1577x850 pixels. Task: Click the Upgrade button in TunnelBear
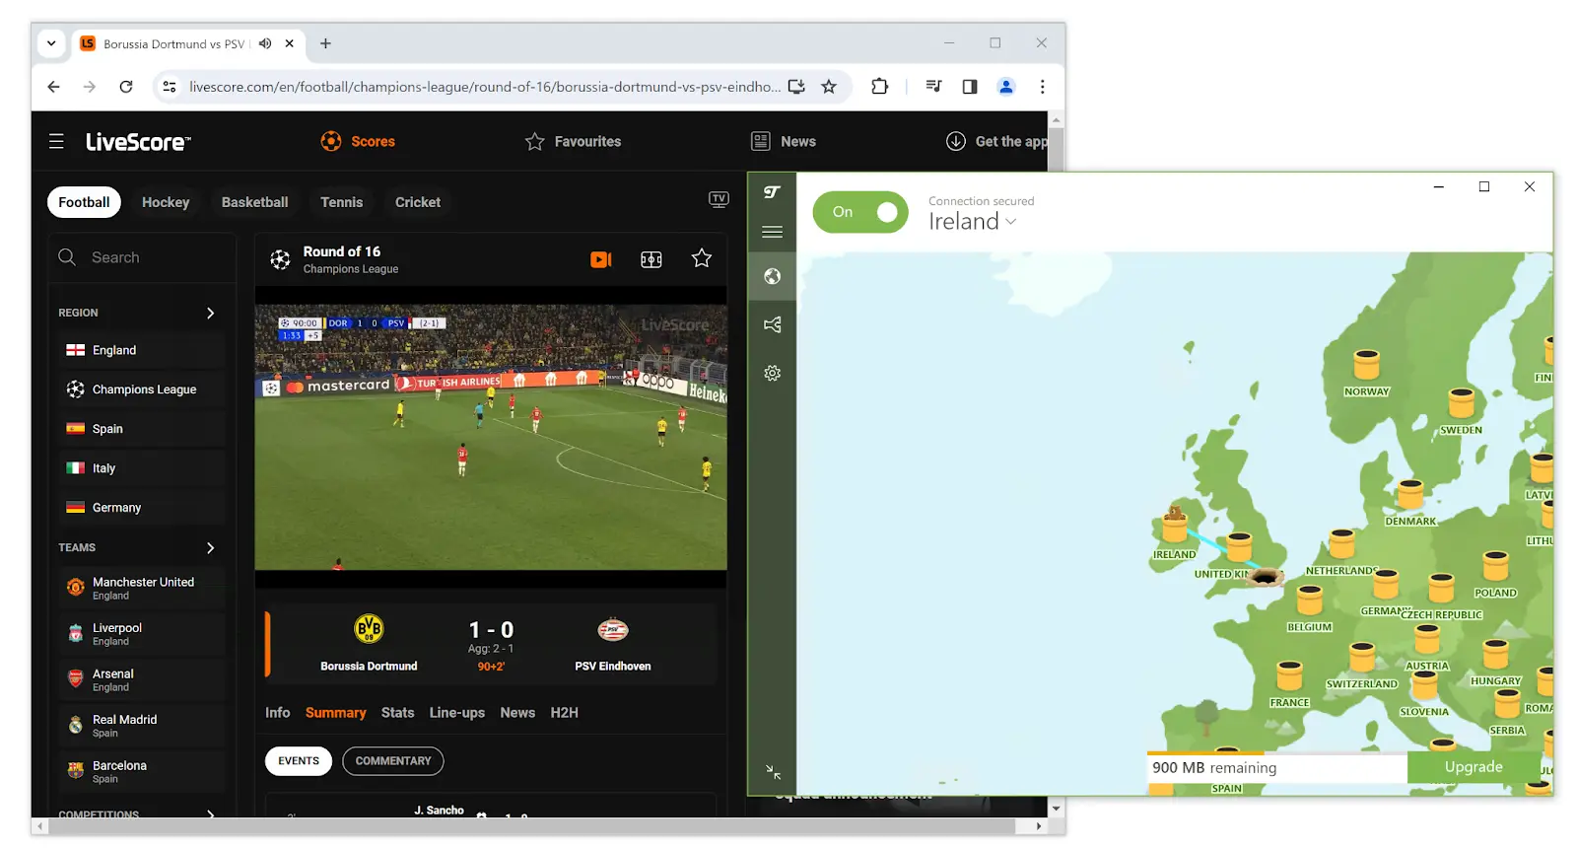1474,767
